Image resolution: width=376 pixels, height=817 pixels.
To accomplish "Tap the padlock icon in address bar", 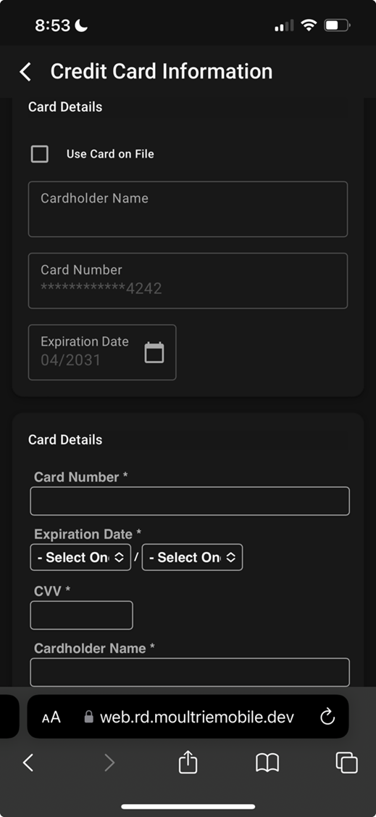I will click(x=88, y=717).
